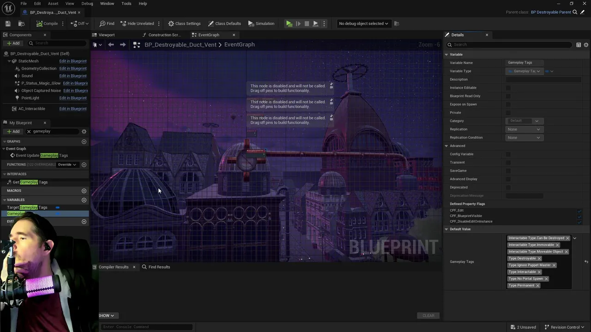Start Simulation mode

[x=261, y=24]
